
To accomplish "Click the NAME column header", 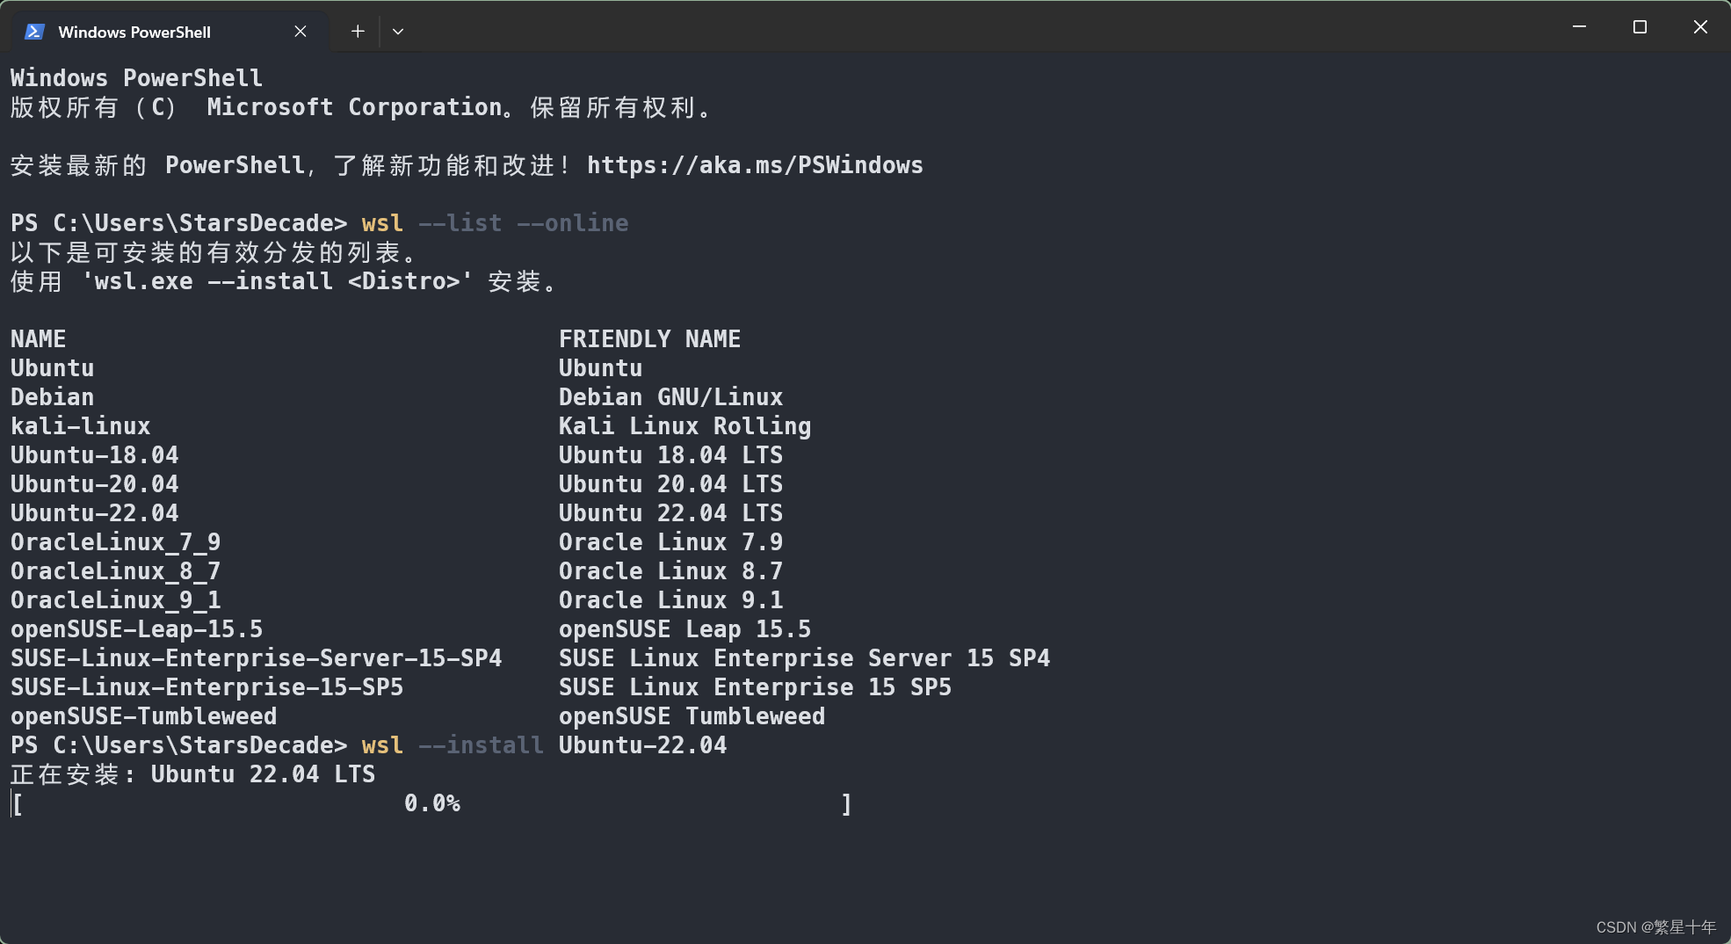I will (39, 339).
